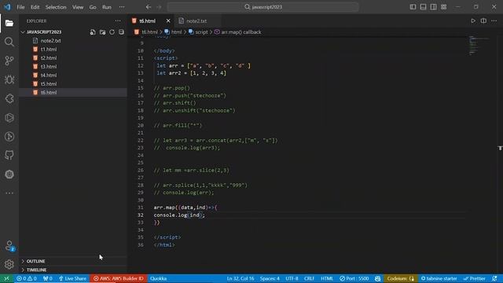Open the Search view in activity bar

(x=9, y=42)
